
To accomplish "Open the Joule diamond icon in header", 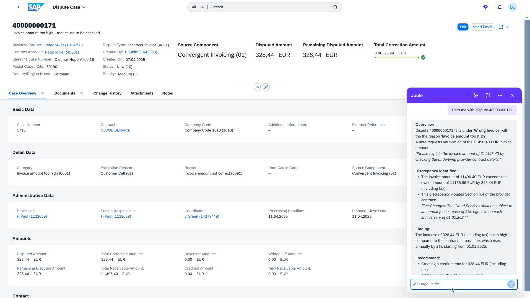I will (x=485, y=7).
